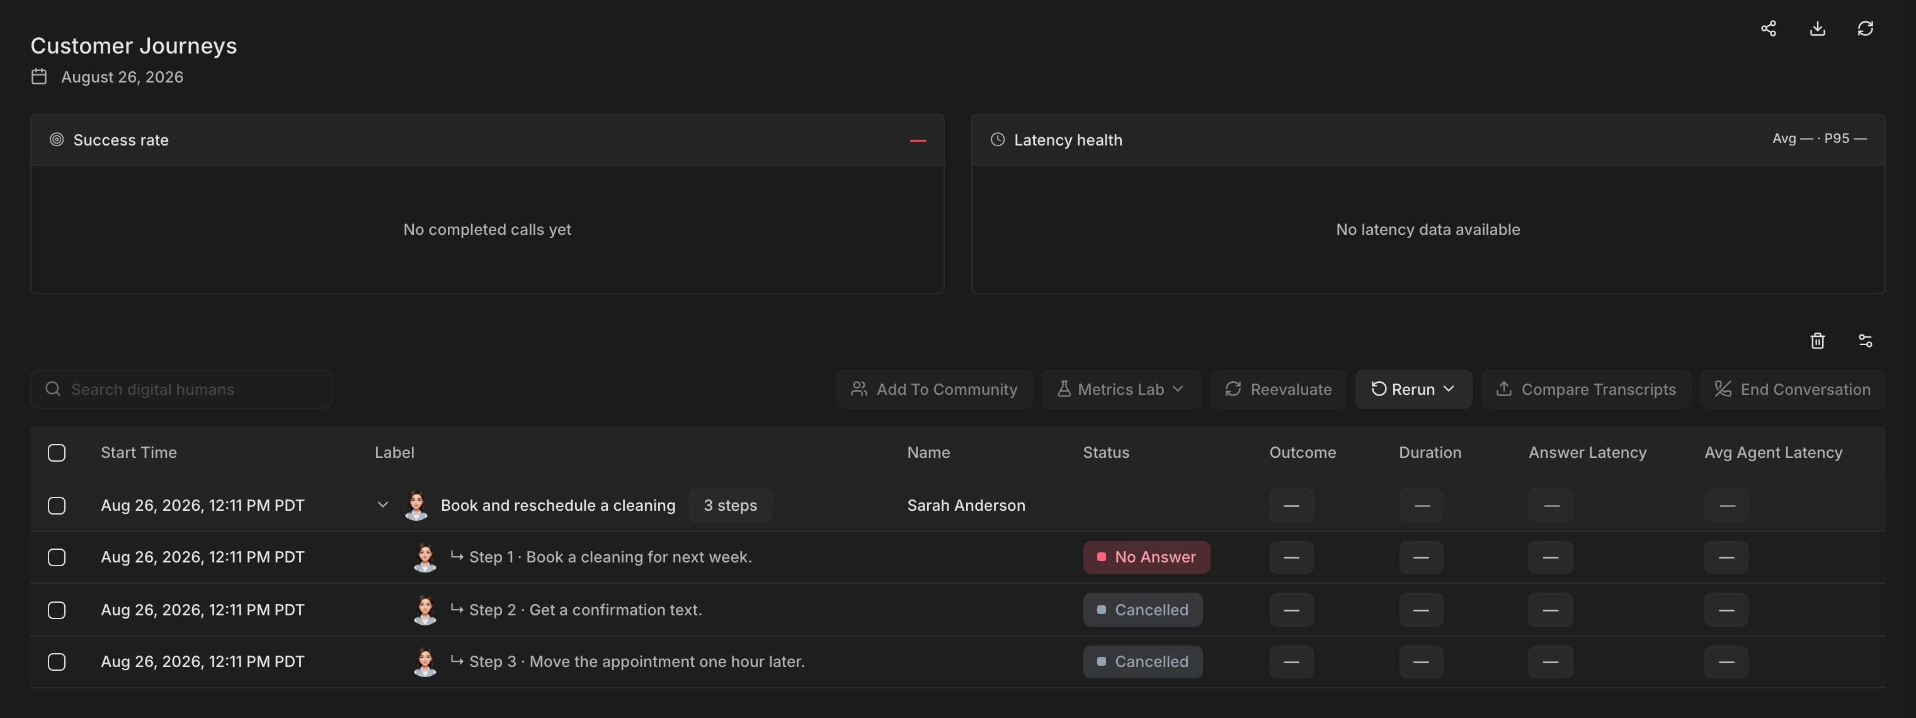
Task: Collapse the Book and reschedule a cleaning journey
Action: [382, 504]
